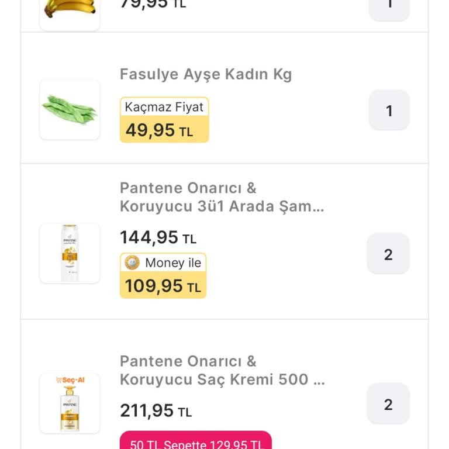
Task: Select the Kaçmaz Fiyat label badge
Action: click(x=164, y=107)
